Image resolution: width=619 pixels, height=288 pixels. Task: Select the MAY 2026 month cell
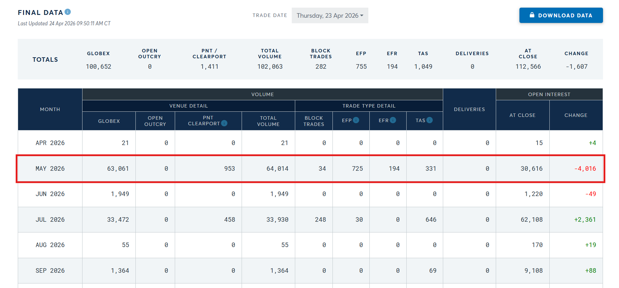[50, 169]
